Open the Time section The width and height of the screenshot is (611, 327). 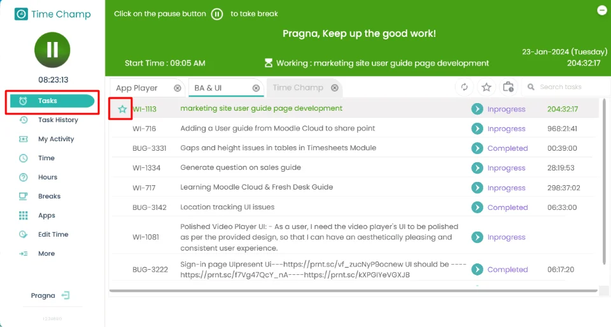coord(46,158)
